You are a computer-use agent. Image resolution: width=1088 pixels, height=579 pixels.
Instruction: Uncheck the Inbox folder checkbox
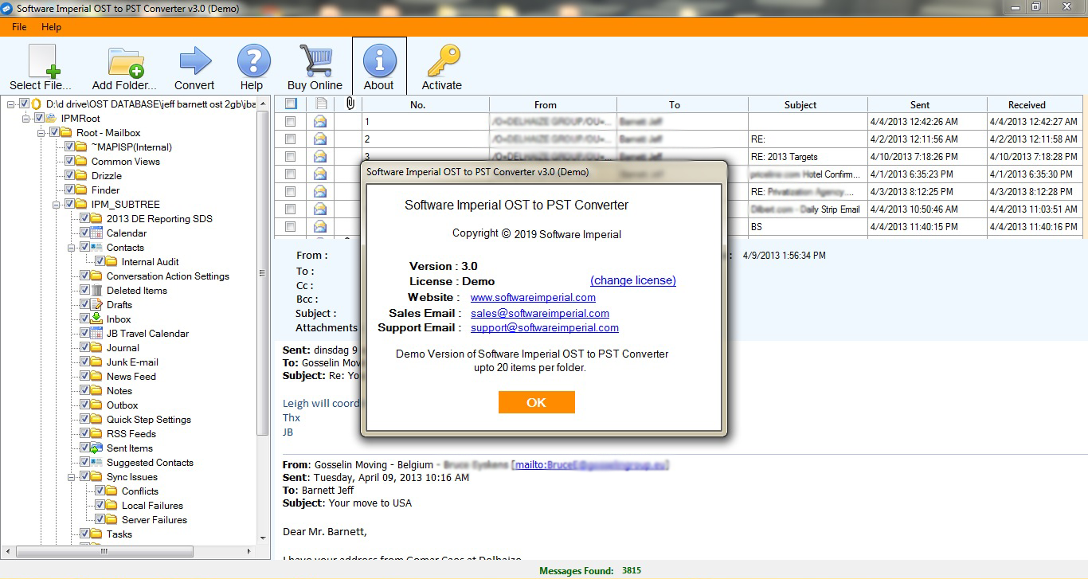(x=85, y=319)
